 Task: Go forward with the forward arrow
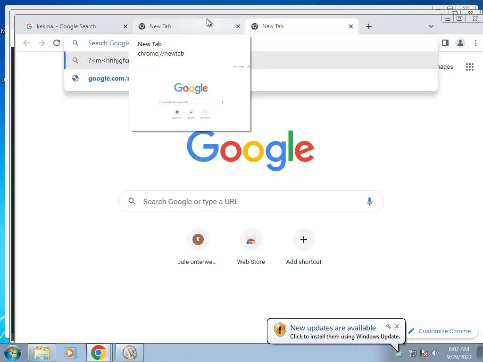coord(42,43)
